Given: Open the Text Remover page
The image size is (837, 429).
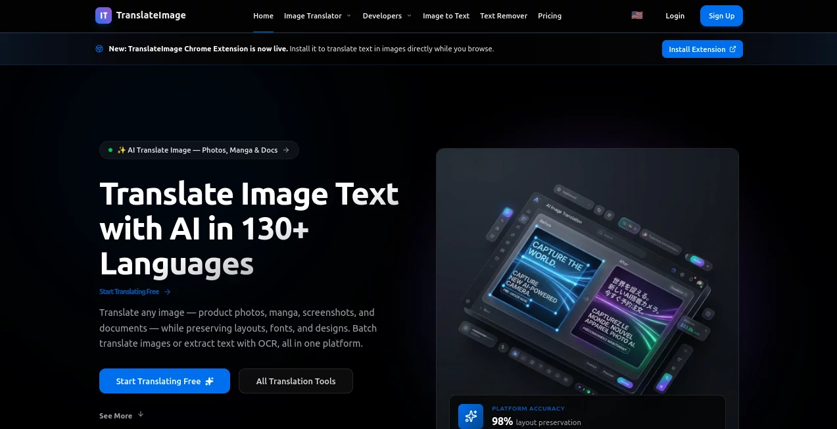Looking at the screenshot, I should pyautogui.click(x=504, y=16).
